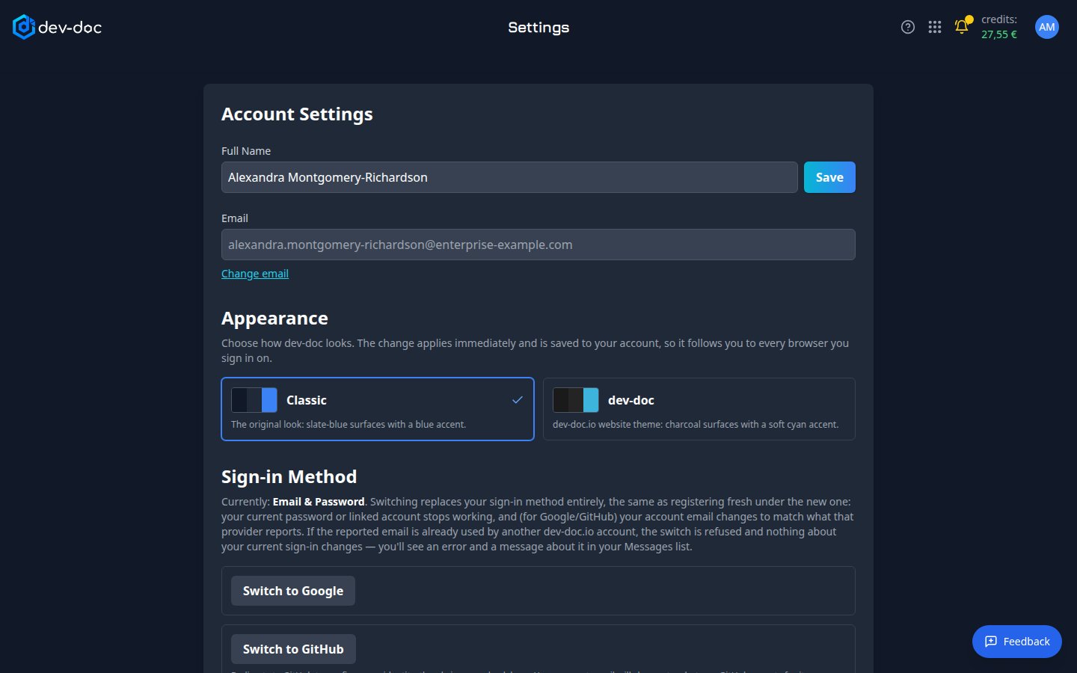1077x673 pixels.
Task: Switch sign-in method to GitHub
Action: pyautogui.click(x=293, y=649)
